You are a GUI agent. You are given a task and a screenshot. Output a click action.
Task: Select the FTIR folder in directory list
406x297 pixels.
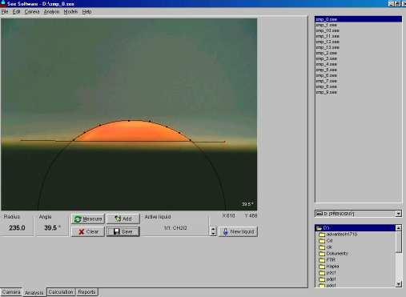[x=331, y=259]
